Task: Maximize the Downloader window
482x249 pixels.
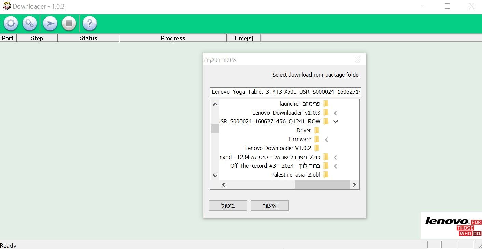Action: tap(447, 6)
